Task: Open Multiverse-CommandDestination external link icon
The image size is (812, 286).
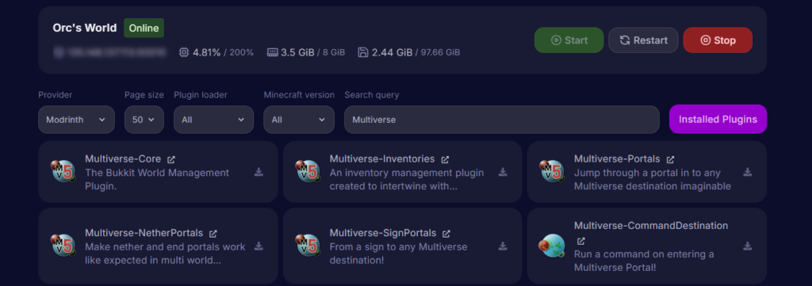Action: click(581, 241)
